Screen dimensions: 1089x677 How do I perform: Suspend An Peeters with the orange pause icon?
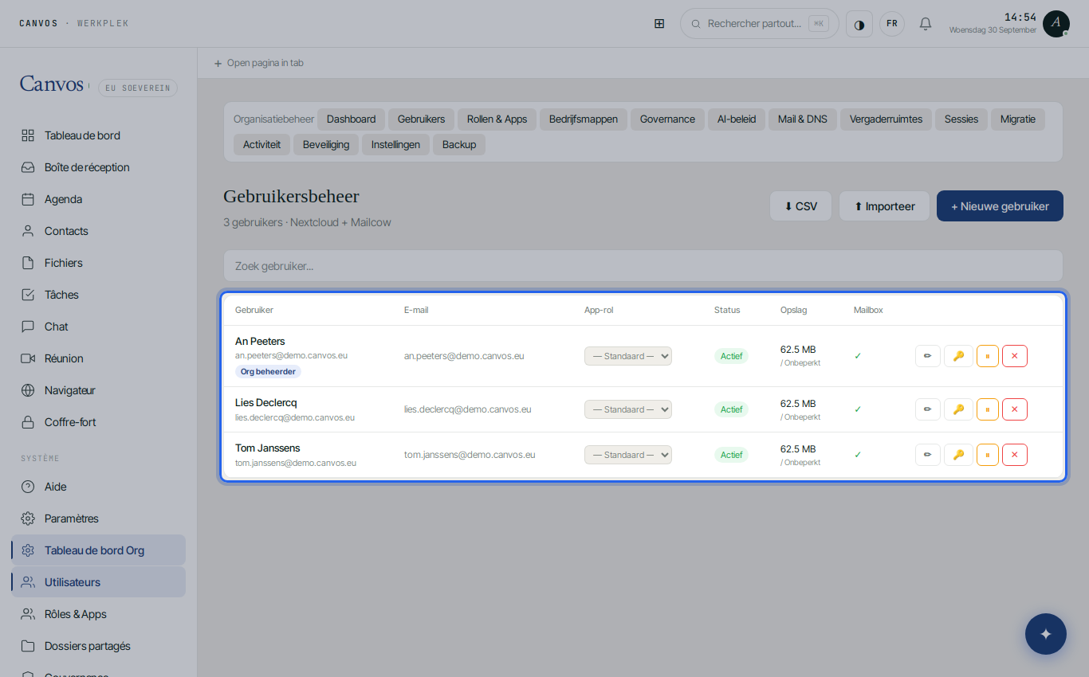click(988, 356)
